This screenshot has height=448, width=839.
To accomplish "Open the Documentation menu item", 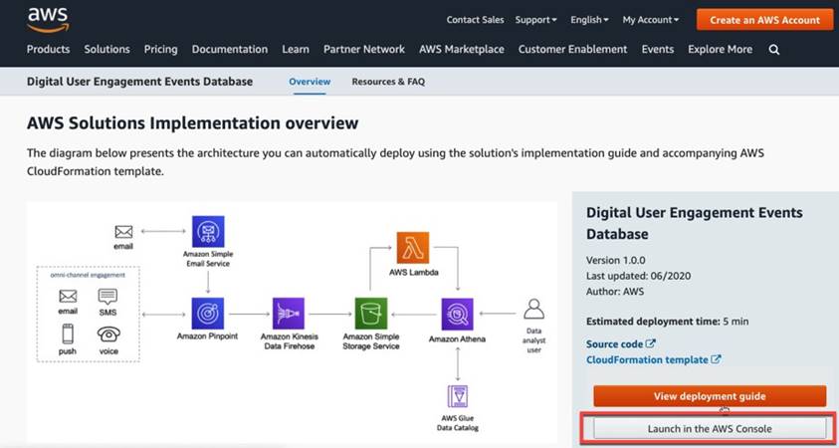I will [230, 49].
